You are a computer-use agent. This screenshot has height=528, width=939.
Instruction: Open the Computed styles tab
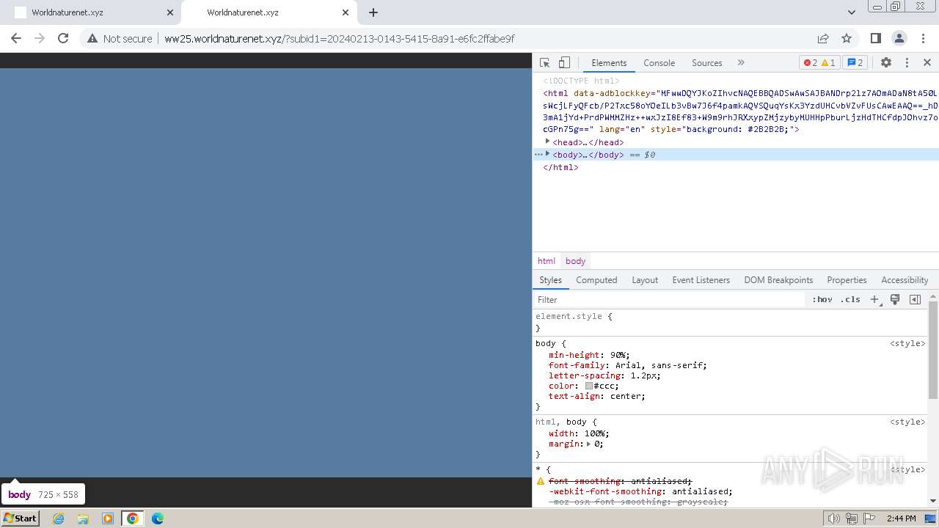point(596,280)
